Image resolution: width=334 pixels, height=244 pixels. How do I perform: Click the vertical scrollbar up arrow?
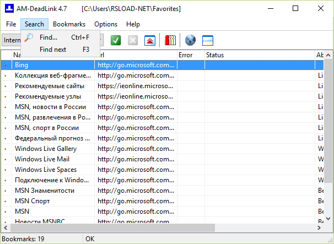pyautogui.click(x=328, y=55)
